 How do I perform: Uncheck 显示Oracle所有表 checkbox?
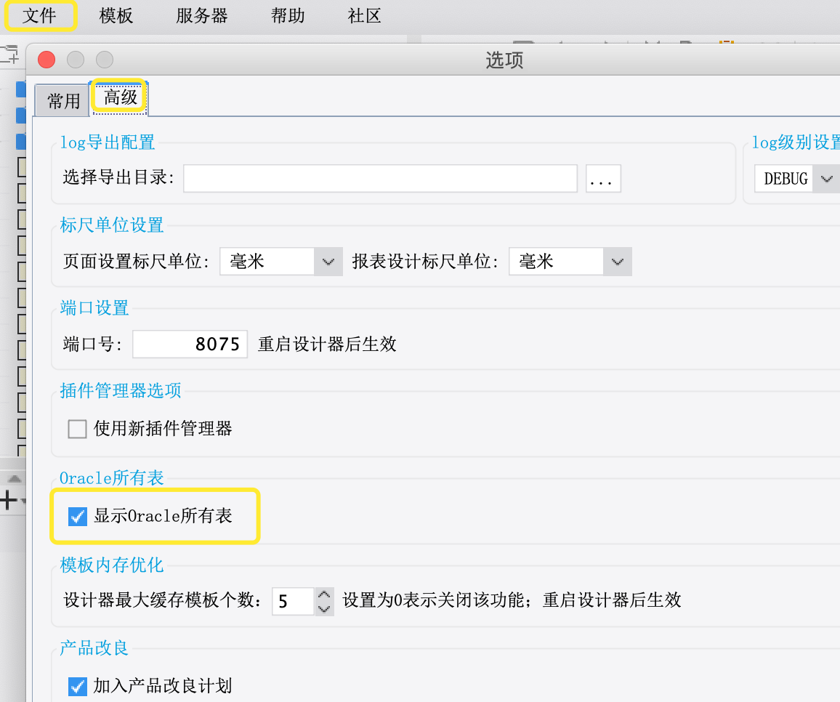pyautogui.click(x=78, y=517)
